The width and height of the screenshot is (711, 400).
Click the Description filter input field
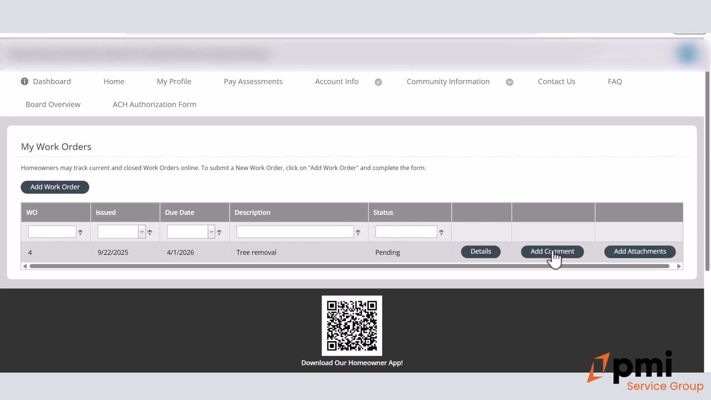pos(295,232)
